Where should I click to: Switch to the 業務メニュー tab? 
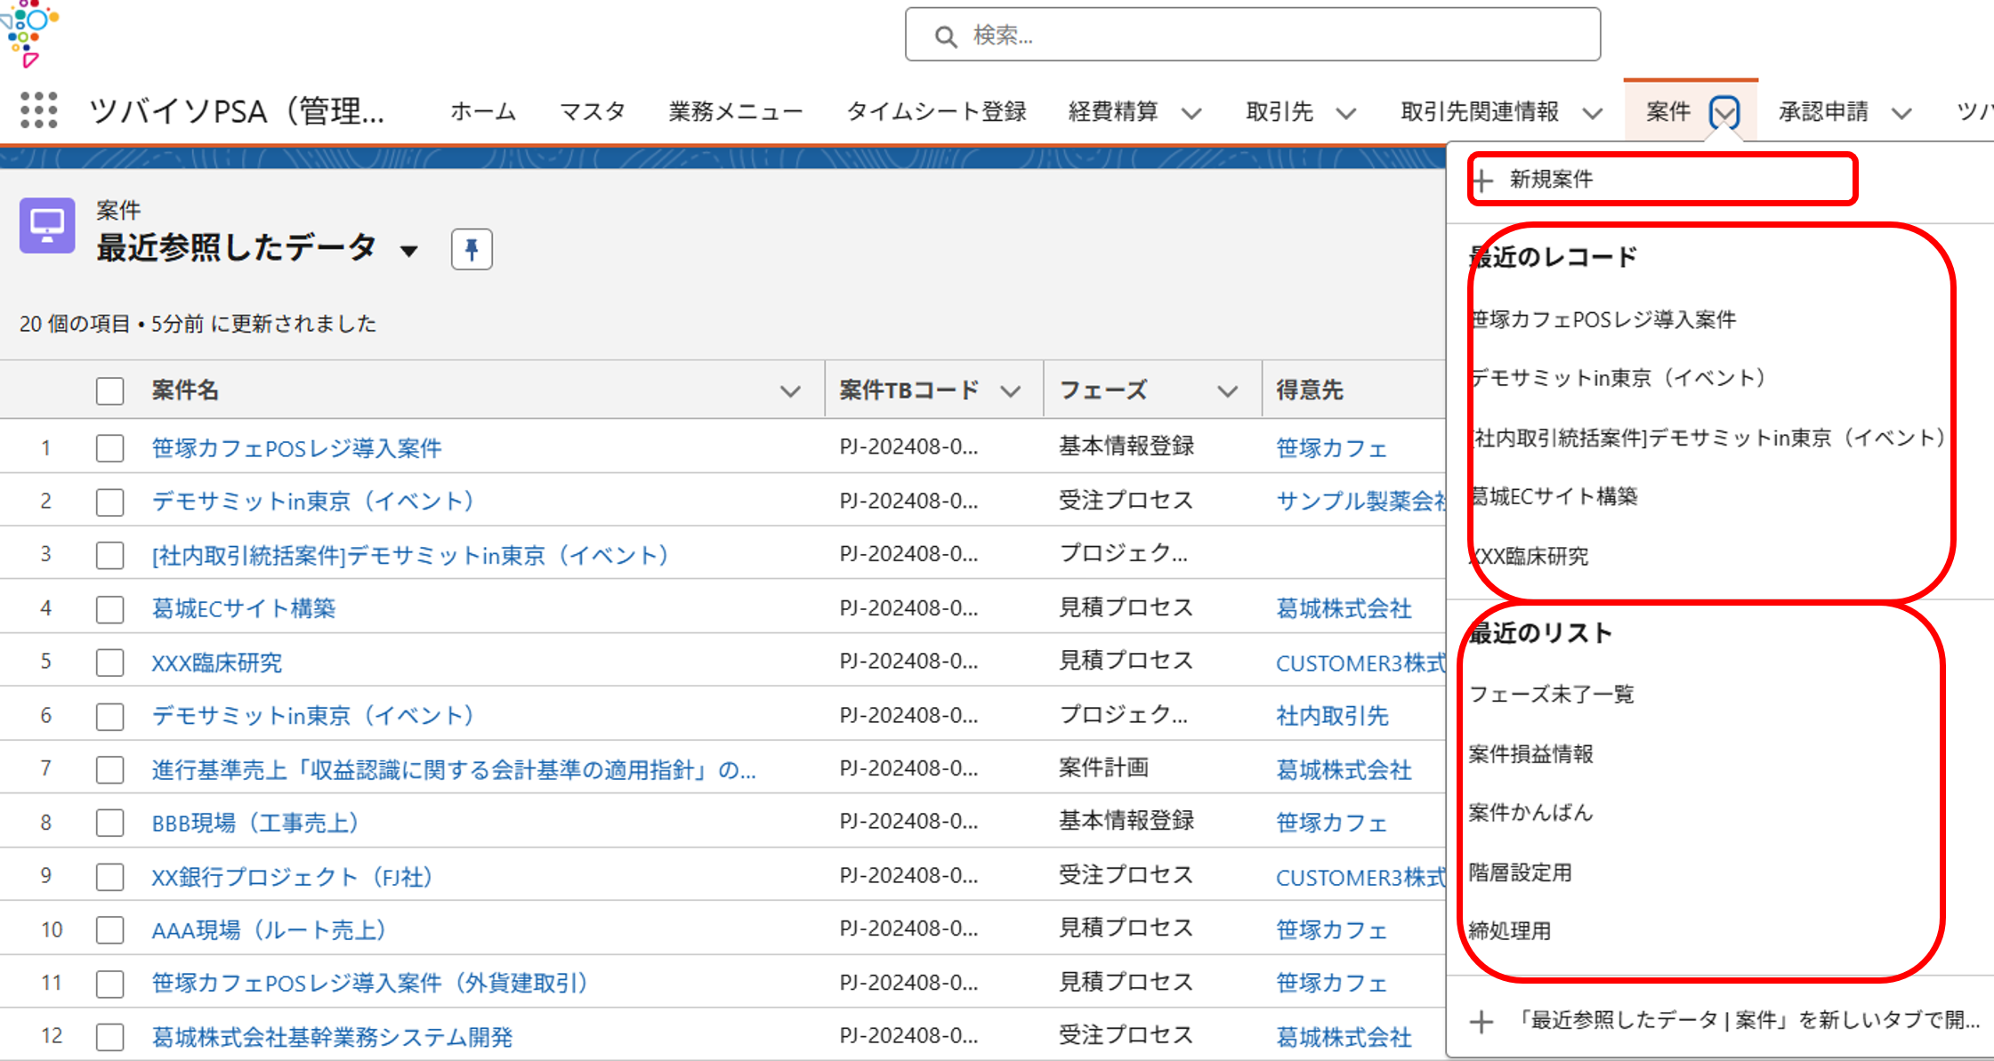coord(736,111)
